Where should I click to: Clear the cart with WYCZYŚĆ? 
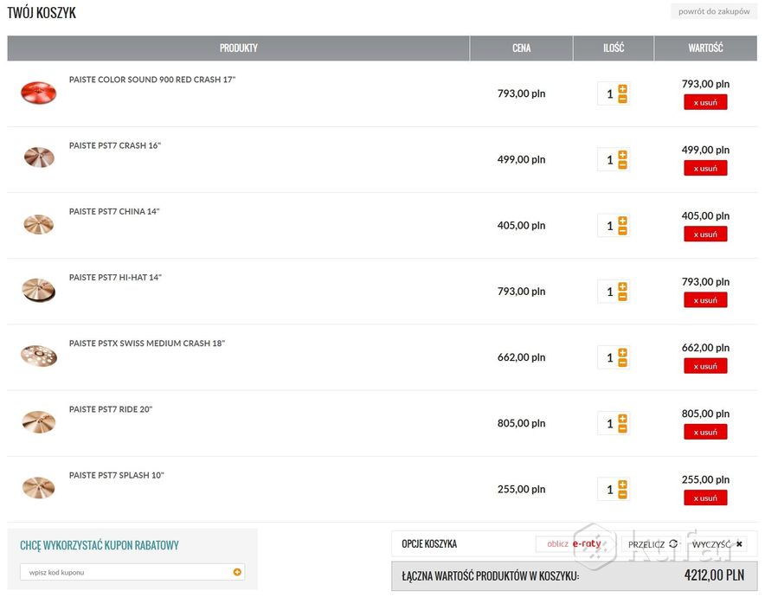(x=717, y=544)
